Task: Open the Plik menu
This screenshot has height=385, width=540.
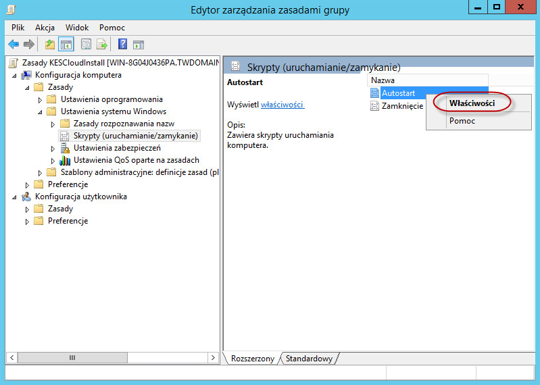Action: point(18,28)
